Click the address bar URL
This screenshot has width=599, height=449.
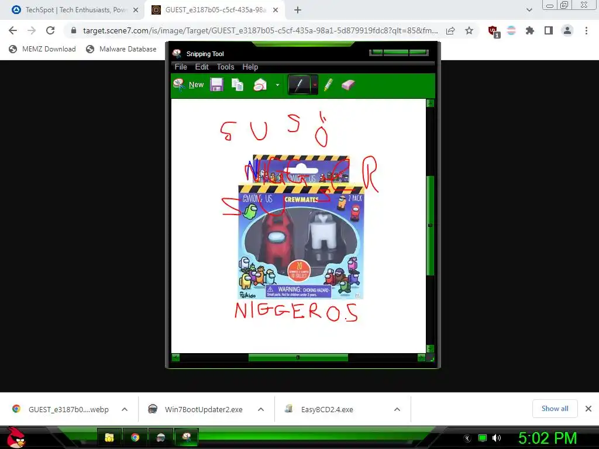260,30
